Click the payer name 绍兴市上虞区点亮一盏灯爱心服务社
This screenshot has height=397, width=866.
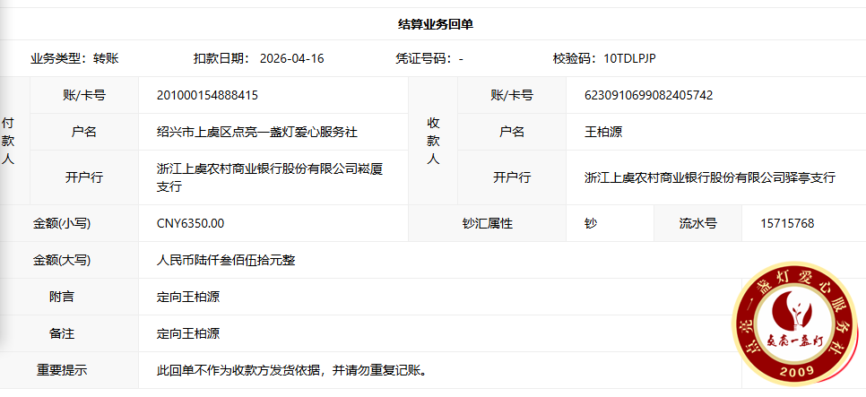[257, 132]
